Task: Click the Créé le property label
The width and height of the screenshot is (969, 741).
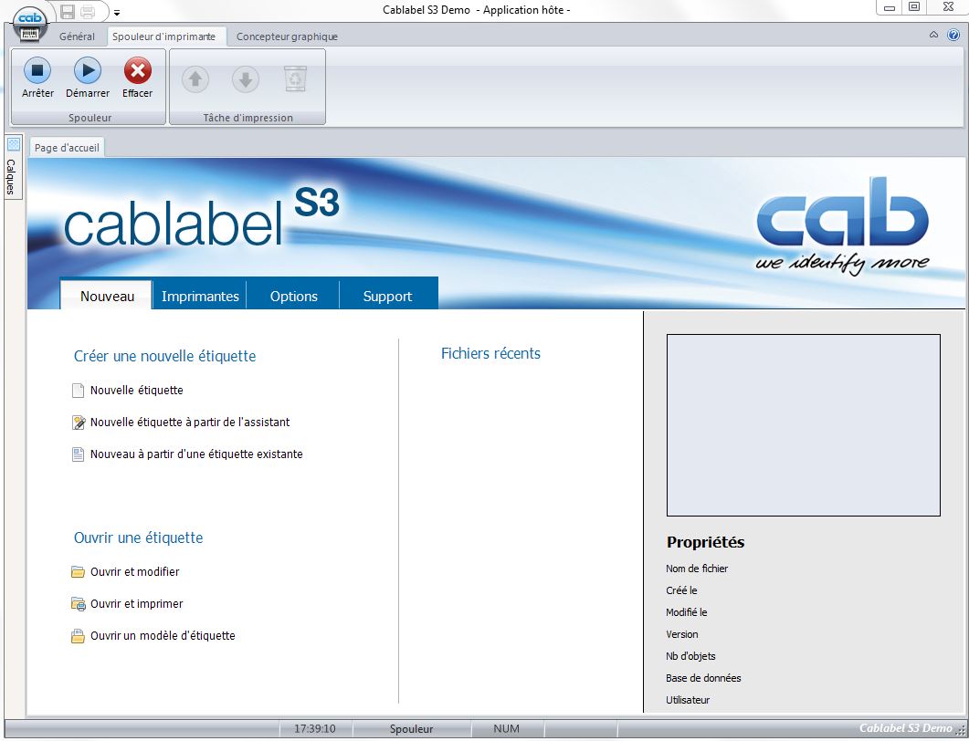Action: [x=681, y=590]
